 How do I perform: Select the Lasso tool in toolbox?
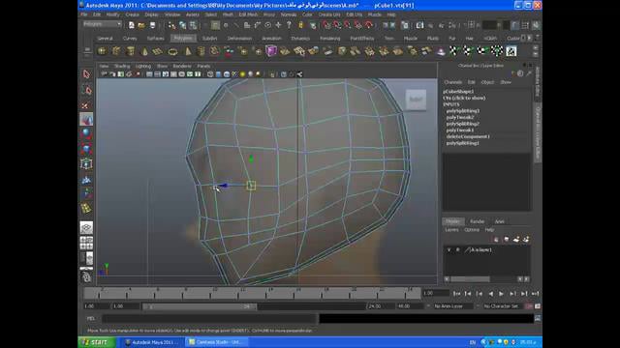(x=86, y=90)
